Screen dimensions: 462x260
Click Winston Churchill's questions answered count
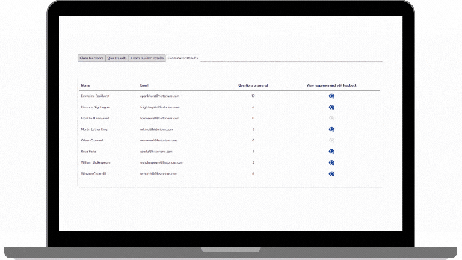tap(253, 174)
